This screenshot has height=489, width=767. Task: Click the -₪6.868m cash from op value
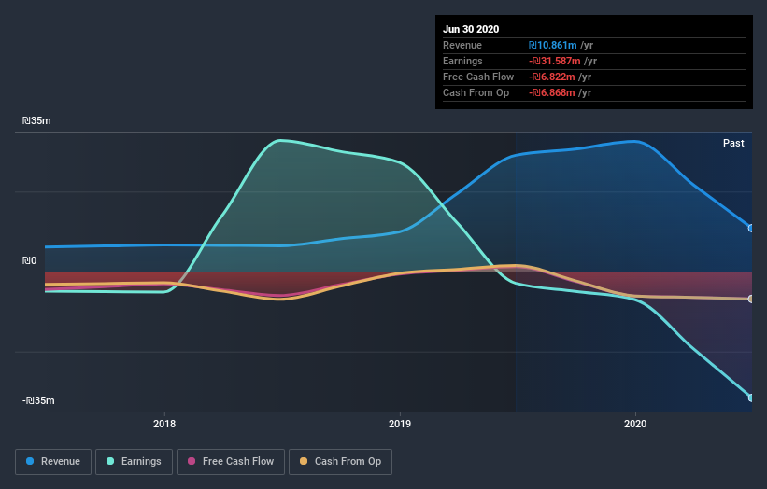click(552, 92)
